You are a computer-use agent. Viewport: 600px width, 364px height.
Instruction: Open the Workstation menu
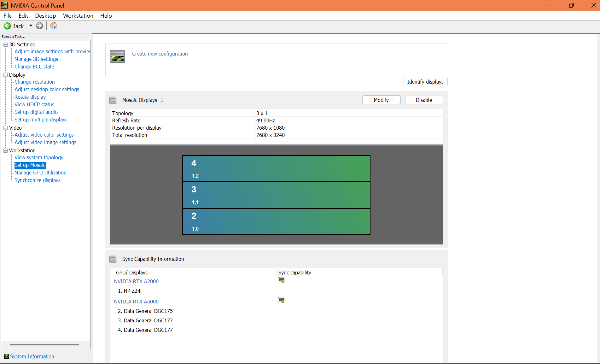(78, 16)
